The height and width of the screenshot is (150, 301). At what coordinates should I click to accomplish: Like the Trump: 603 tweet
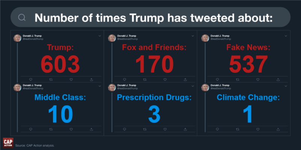[x=71, y=79]
